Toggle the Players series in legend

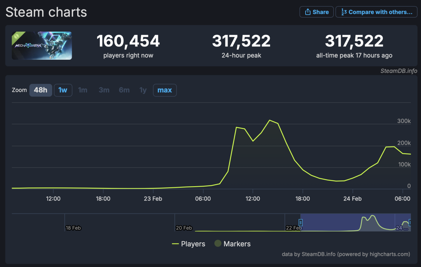189,244
